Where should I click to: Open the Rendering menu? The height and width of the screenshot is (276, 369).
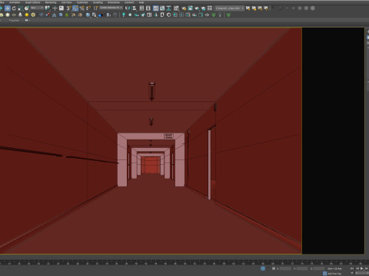pyautogui.click(x=51, y=2)
